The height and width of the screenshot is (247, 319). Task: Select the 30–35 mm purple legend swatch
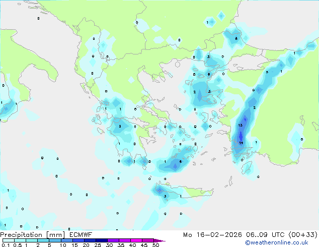tap(113, 240)
